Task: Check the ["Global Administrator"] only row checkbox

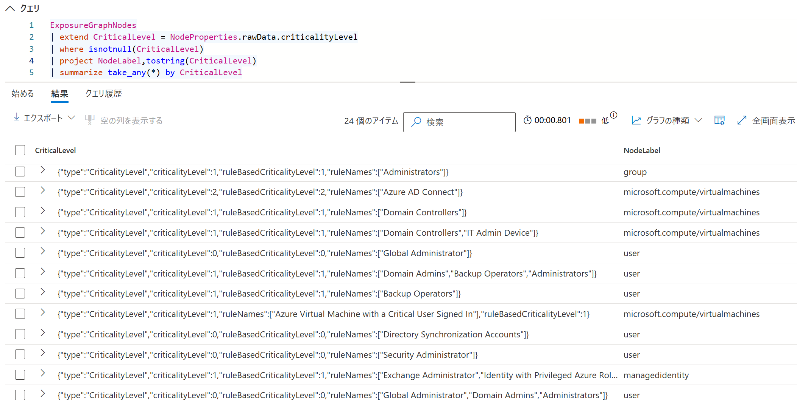Action: (20, 253)
